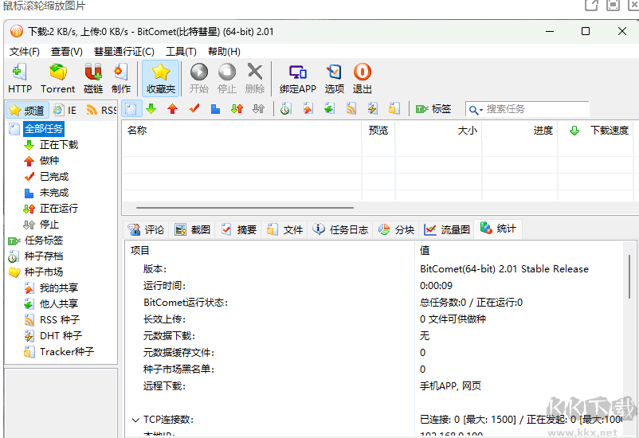Filter by incomplete blue icon in filter bar
The width and height of the screenshot is (639, 438).
216,109
